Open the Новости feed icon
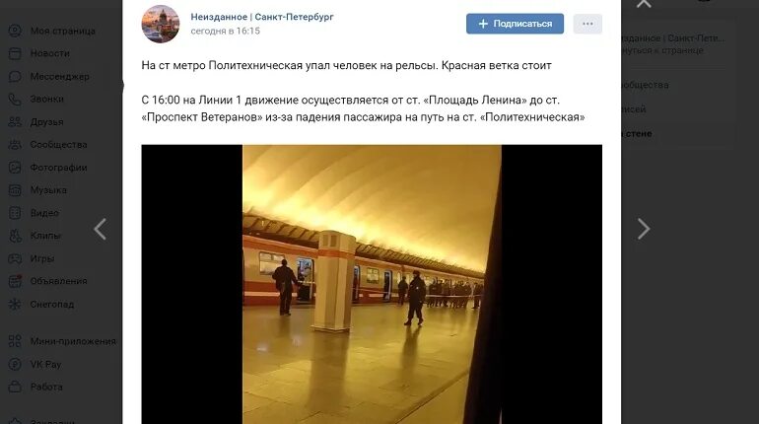Screen dimensions: 759x424 [x=15, y=53]
